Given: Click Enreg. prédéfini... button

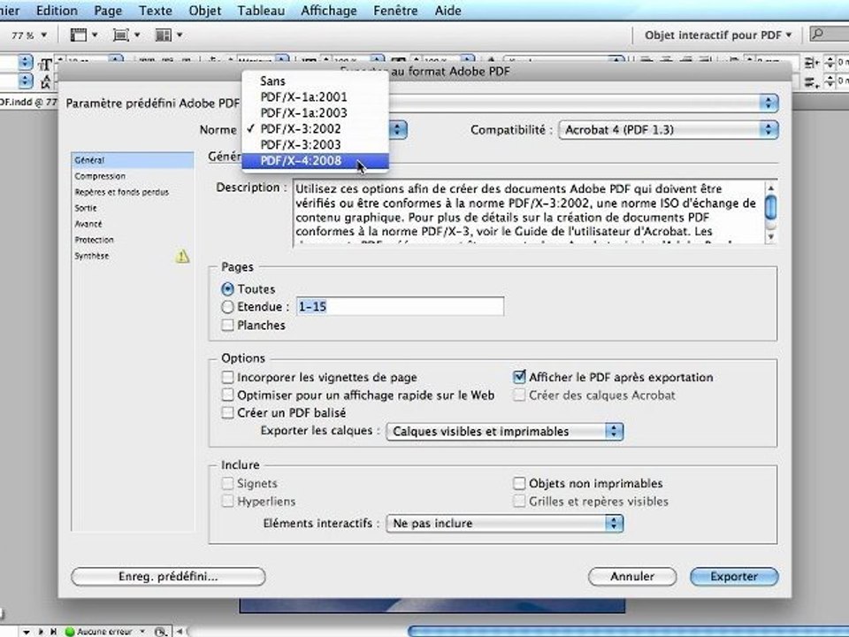Looking at the screenshot, I should point(168,576).
